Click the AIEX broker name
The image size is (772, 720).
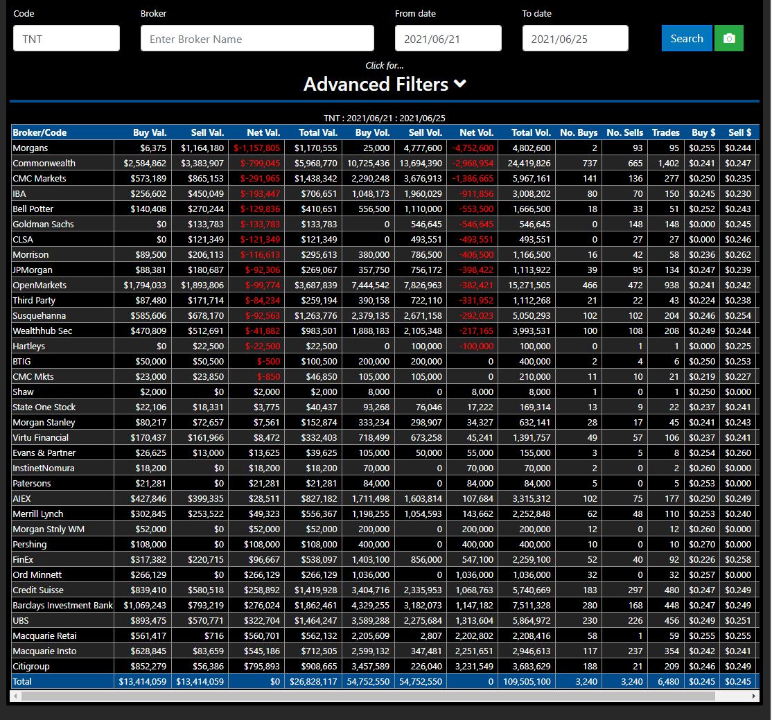(21, 499)
